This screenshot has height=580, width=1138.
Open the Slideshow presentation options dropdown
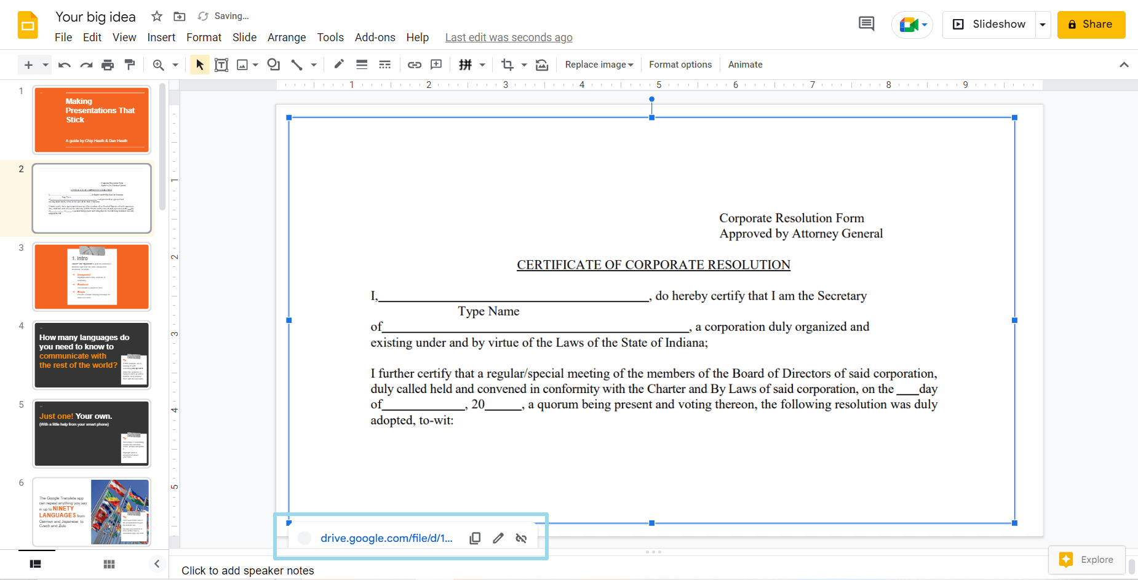pos(1042,25)
